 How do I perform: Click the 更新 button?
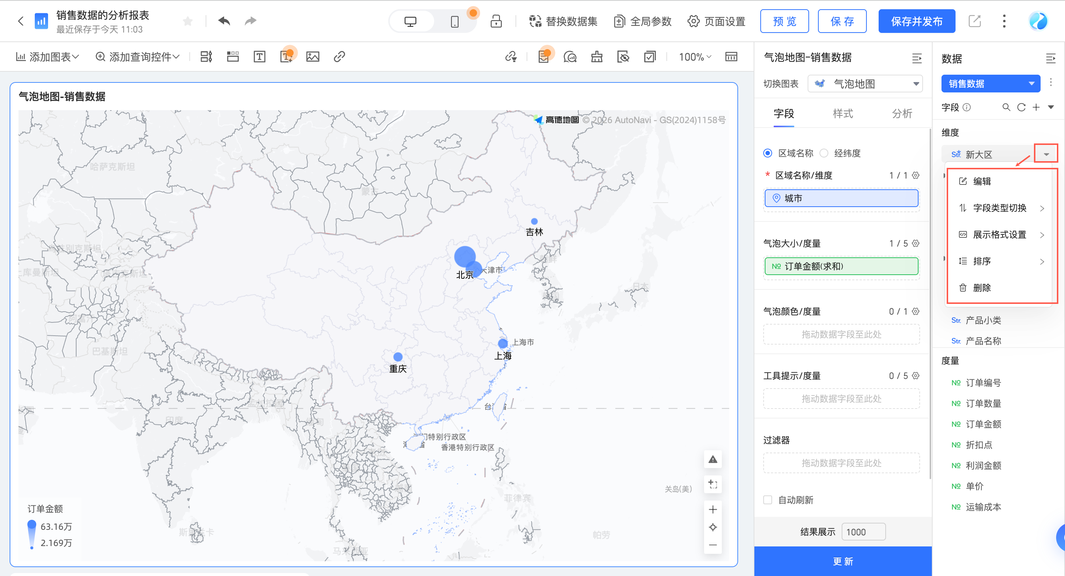click(x=843, y=561)
